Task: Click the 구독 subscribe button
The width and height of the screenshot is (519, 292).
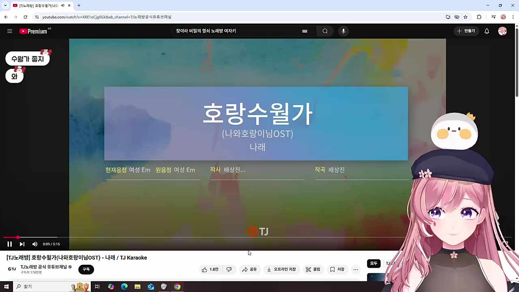Action: (86, 269)
